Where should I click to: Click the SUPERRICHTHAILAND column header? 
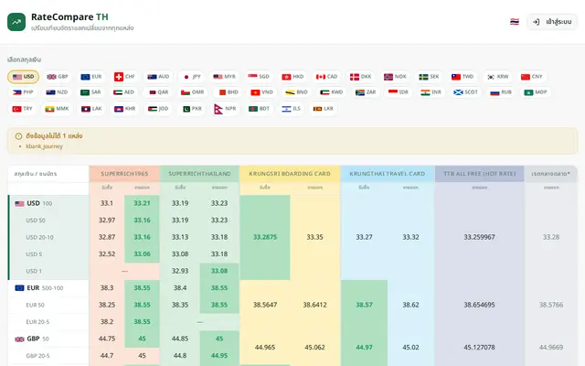click(199, 174)
